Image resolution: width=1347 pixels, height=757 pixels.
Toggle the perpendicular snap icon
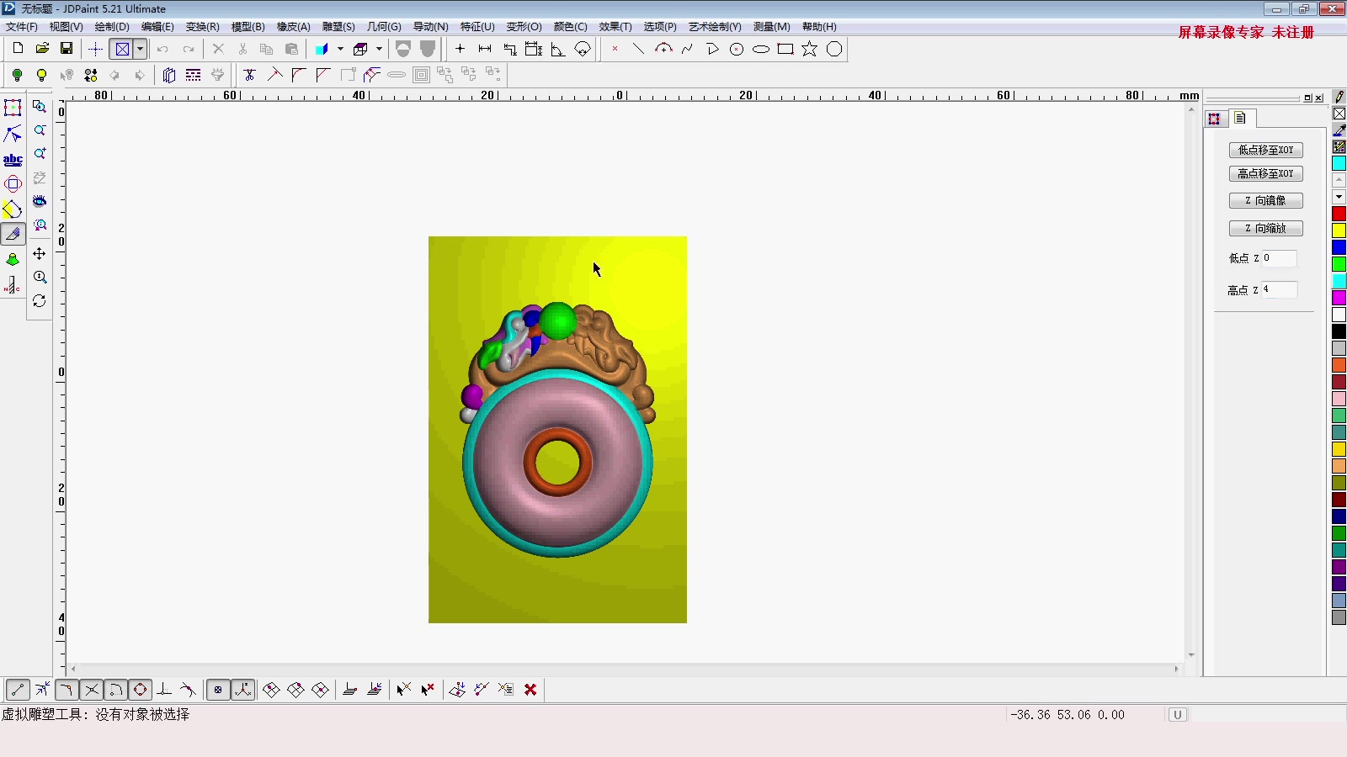click(x=165, y=690)
